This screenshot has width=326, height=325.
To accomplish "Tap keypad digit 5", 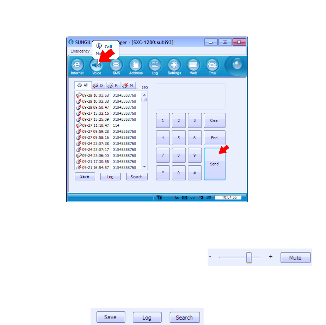I will 179,138.
